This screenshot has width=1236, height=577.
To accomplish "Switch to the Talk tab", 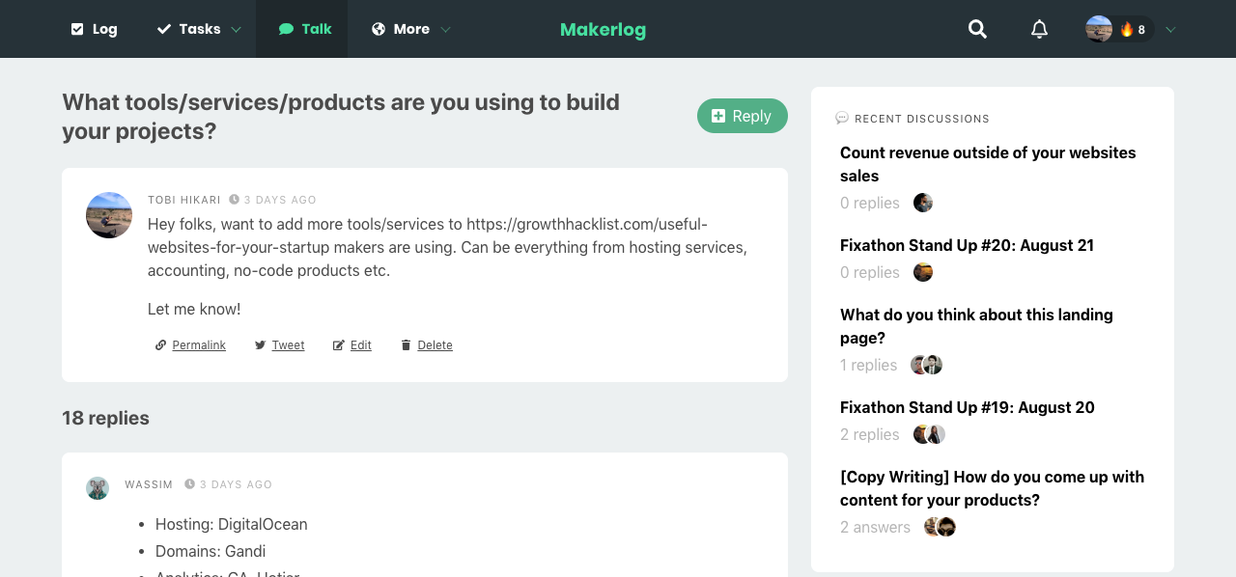I will [x=304, y=29].
